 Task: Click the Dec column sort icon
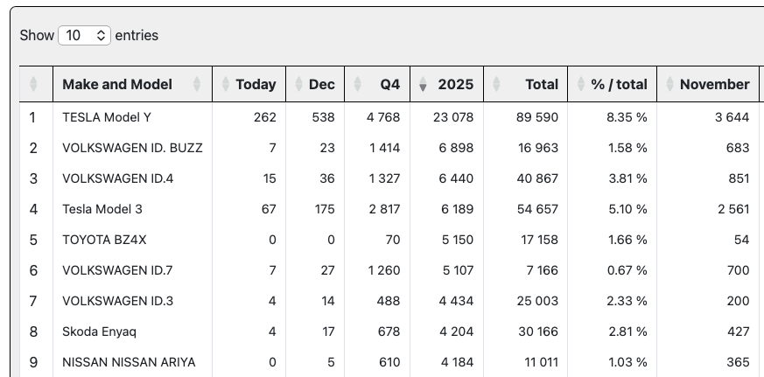point(299,85)
